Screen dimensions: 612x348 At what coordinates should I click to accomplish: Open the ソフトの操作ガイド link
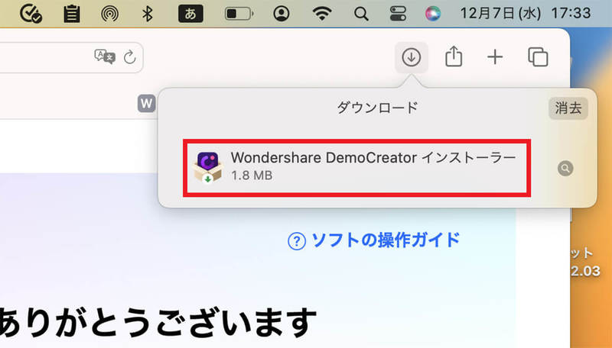pyautogui.click(x=374, y=240)
